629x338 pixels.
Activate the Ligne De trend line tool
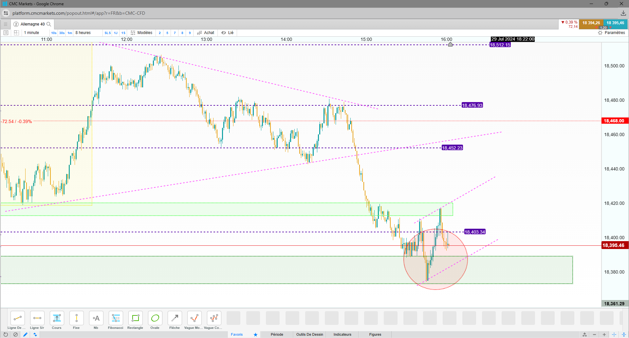pyautogui.click(x=17, y=320)
